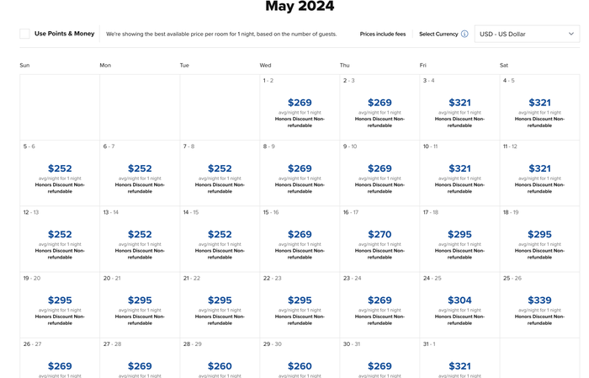Select May 22 - 23 priced at $295

pyautogui.click(x=300, y=305)
